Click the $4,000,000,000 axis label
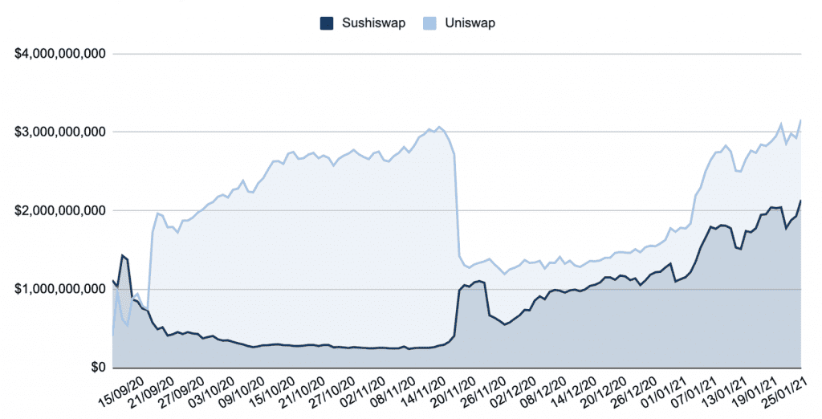 [59, 54]
